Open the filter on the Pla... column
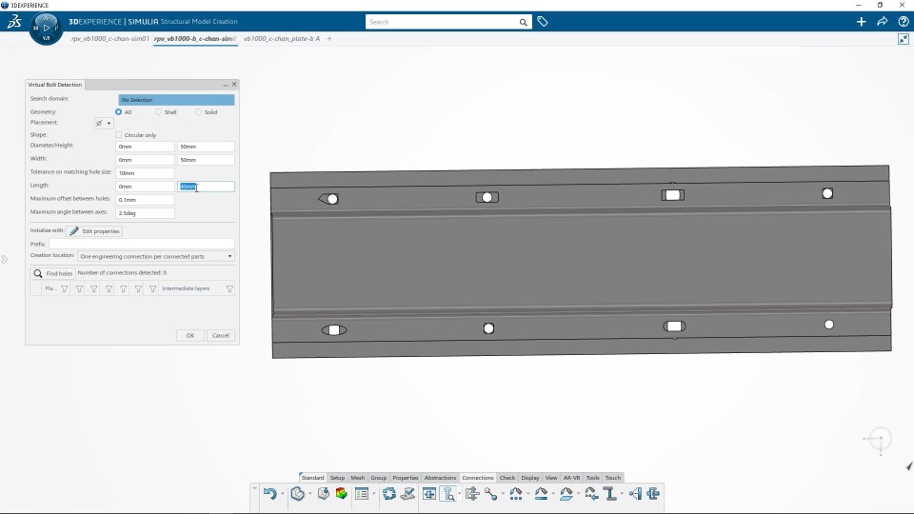 point(65,289)
